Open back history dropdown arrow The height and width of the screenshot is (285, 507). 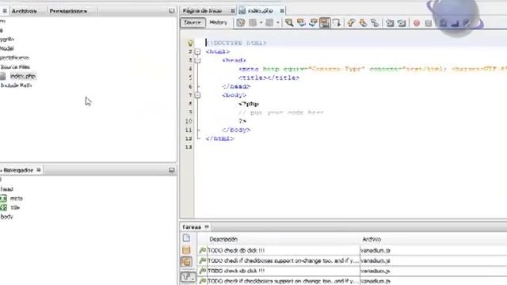261,23
